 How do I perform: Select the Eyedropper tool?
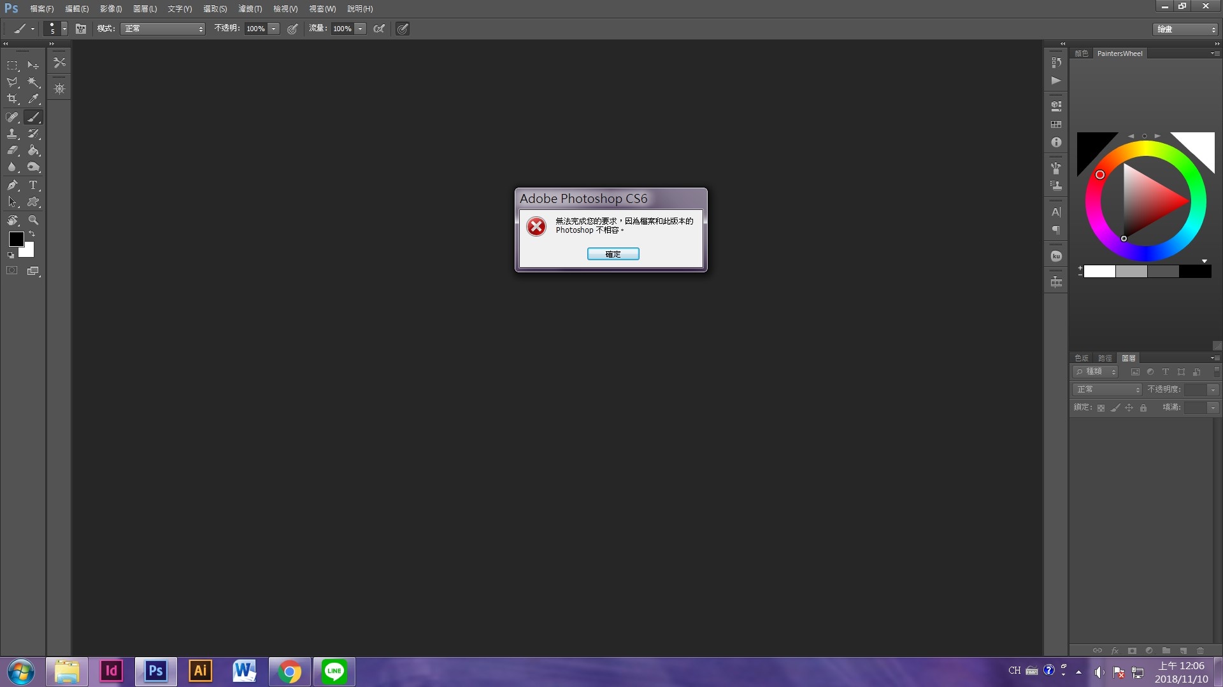[x=33, y=99]
